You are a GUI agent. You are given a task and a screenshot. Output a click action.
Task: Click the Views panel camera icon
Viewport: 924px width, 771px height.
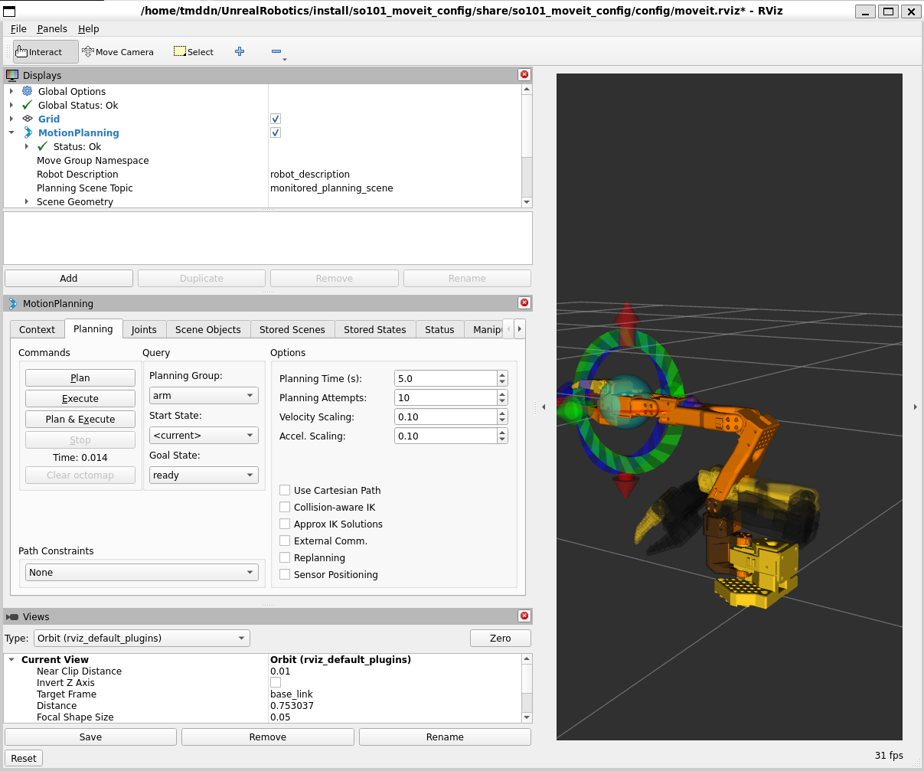(x=12, y=616)
